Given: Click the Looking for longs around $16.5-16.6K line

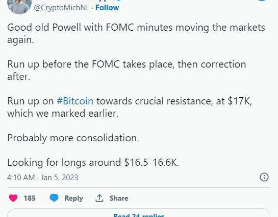Looking at the screenshot, I should click(93, 163).
